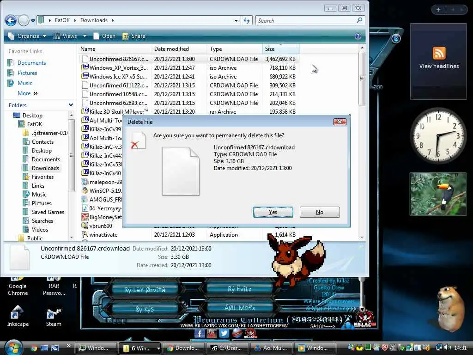This screenshot has height=355, width=473.
Task: Expand the Views dropdown arrow
Action: (x=85, y=36)
